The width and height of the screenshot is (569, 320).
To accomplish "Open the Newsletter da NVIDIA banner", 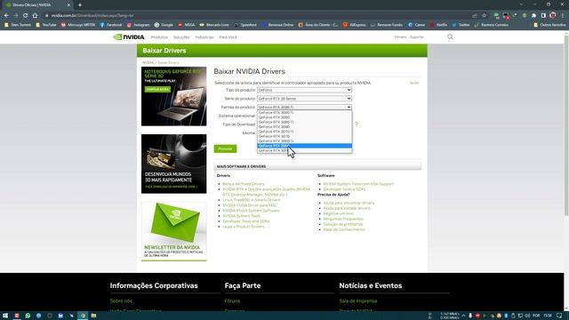I will tap(174, 231).
